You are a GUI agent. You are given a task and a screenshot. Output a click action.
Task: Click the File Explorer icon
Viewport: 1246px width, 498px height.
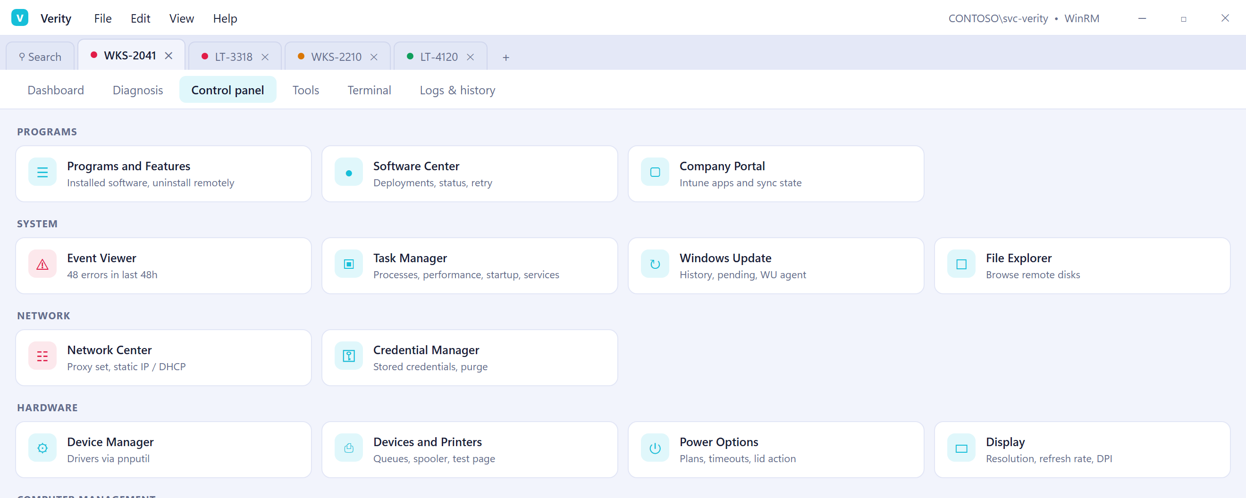click(x=961, y=264)
